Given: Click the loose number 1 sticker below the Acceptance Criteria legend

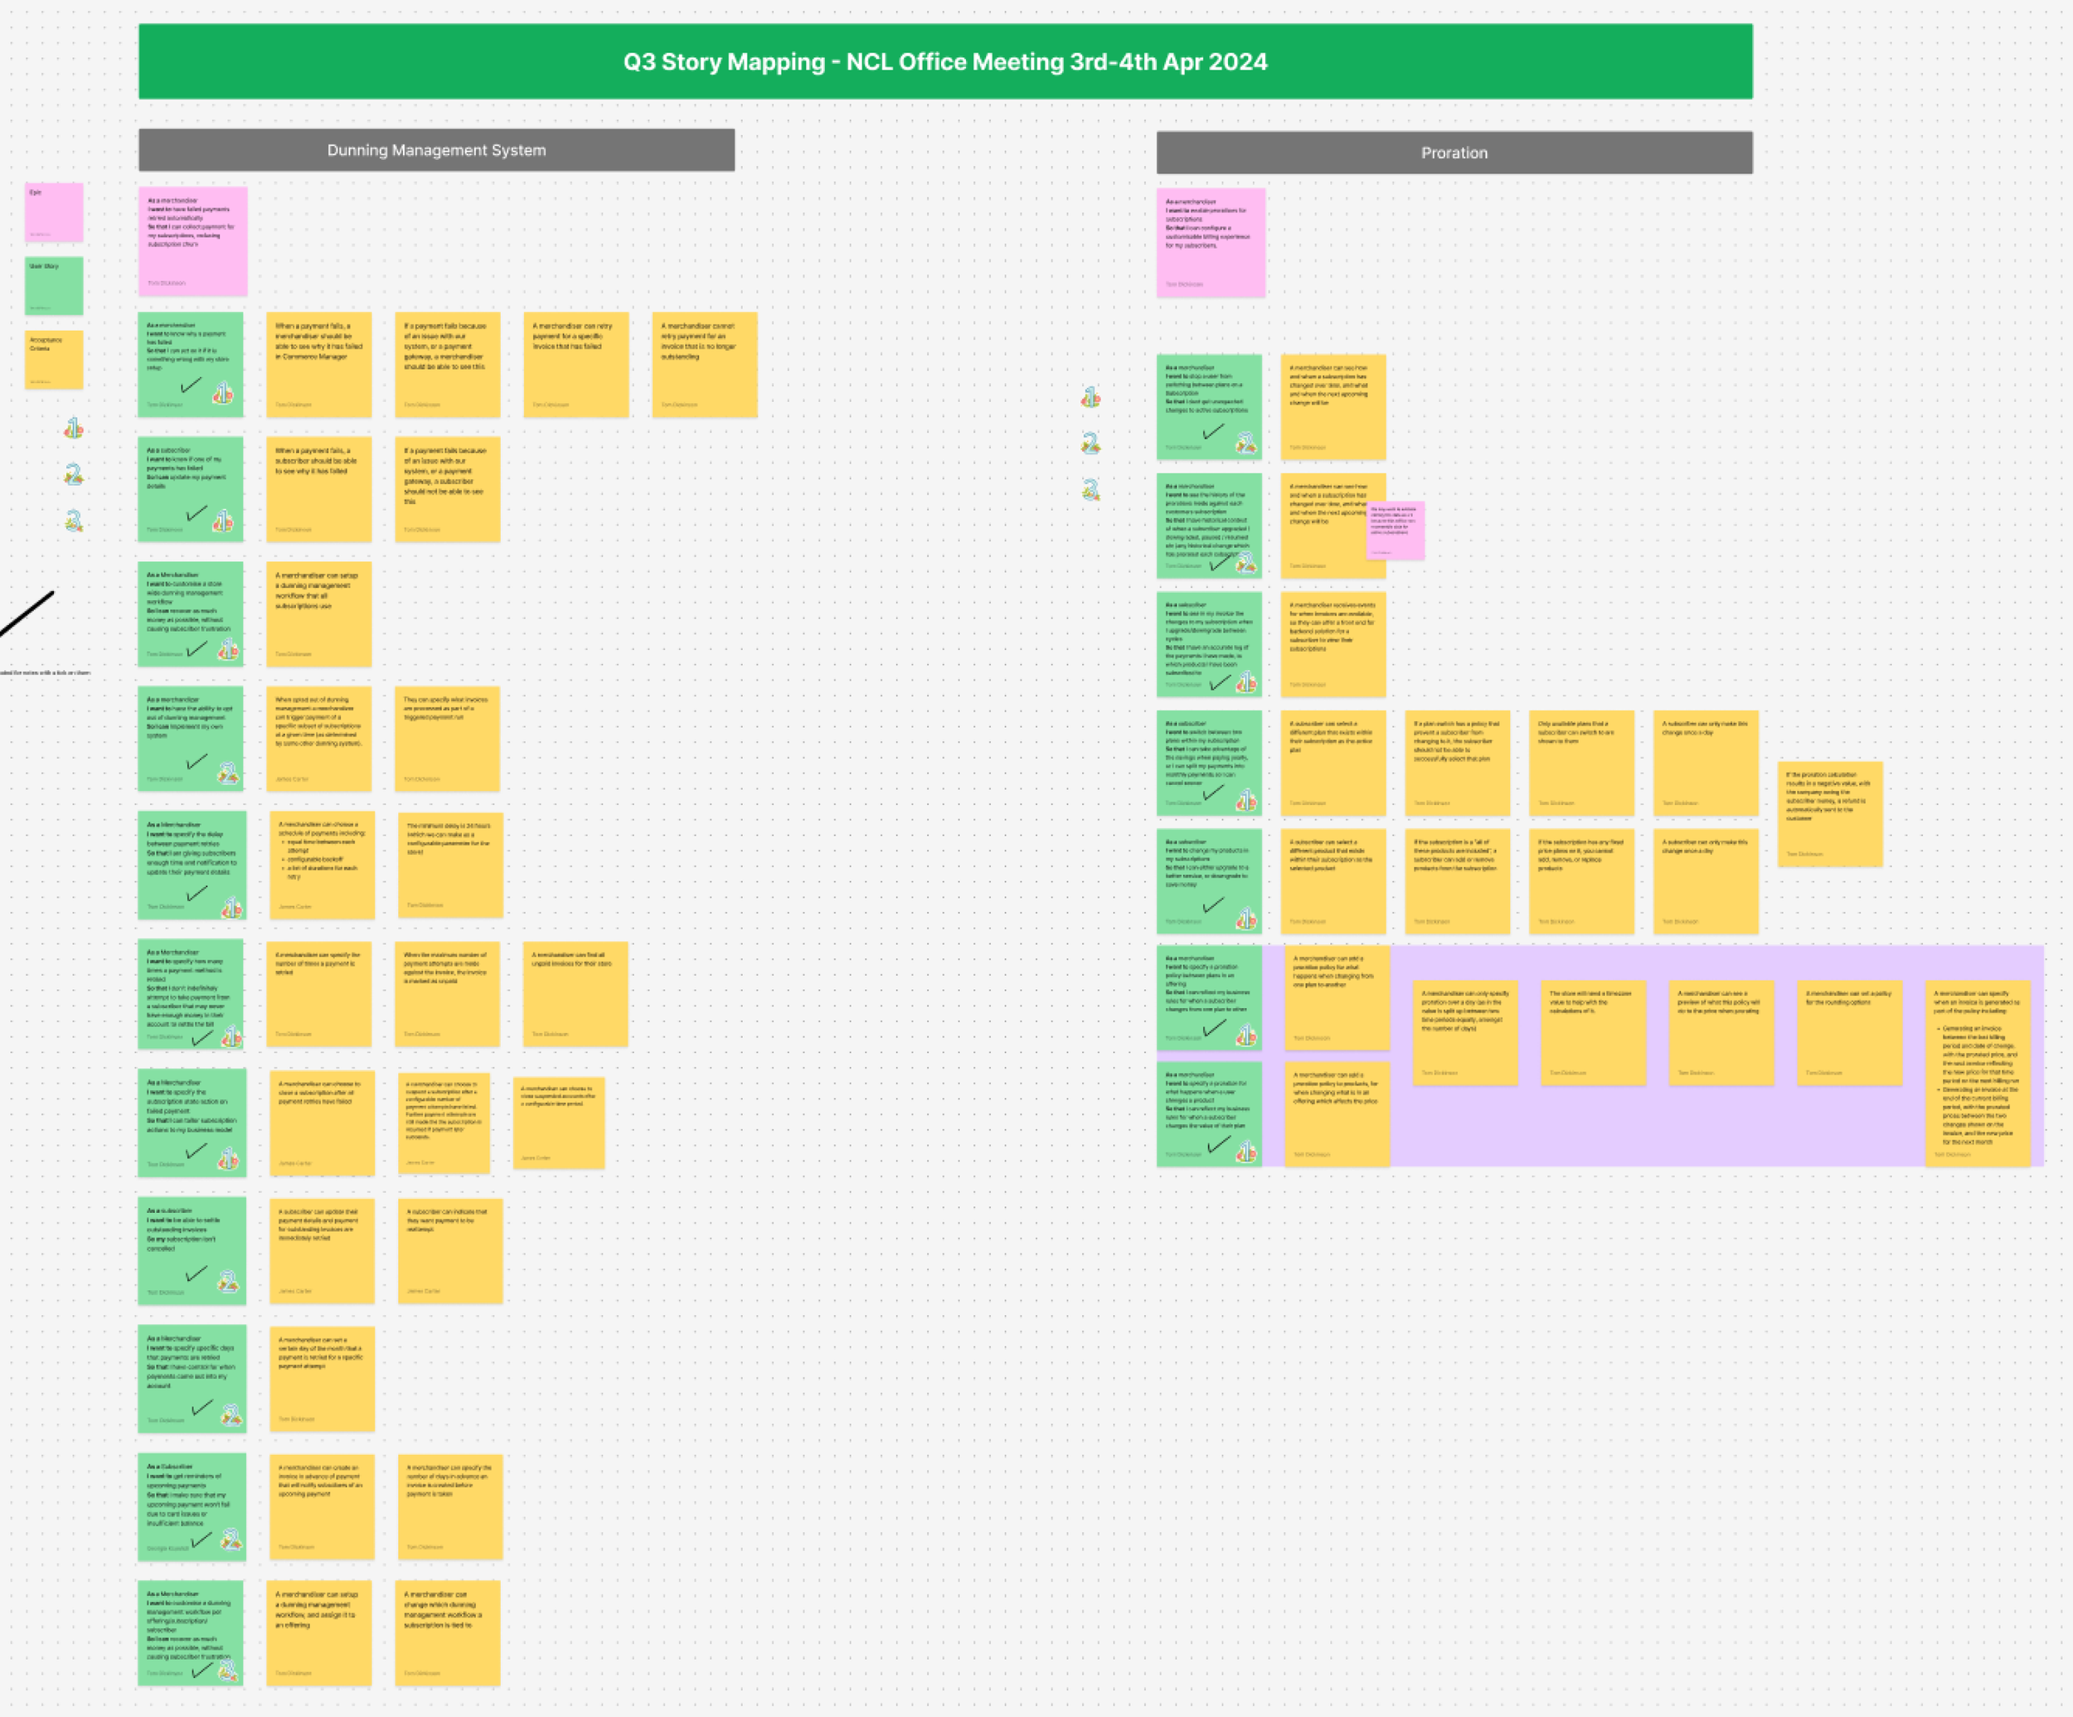Looking at the screenshot, I should pos(73,429).
